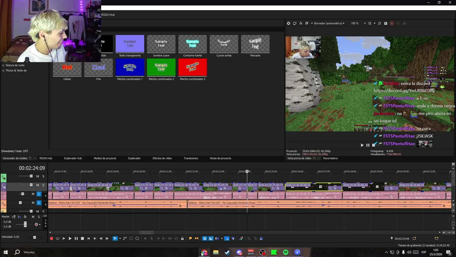The image size is (456, 257).
Task: Disable solo on music track 4
Action: 39,203
